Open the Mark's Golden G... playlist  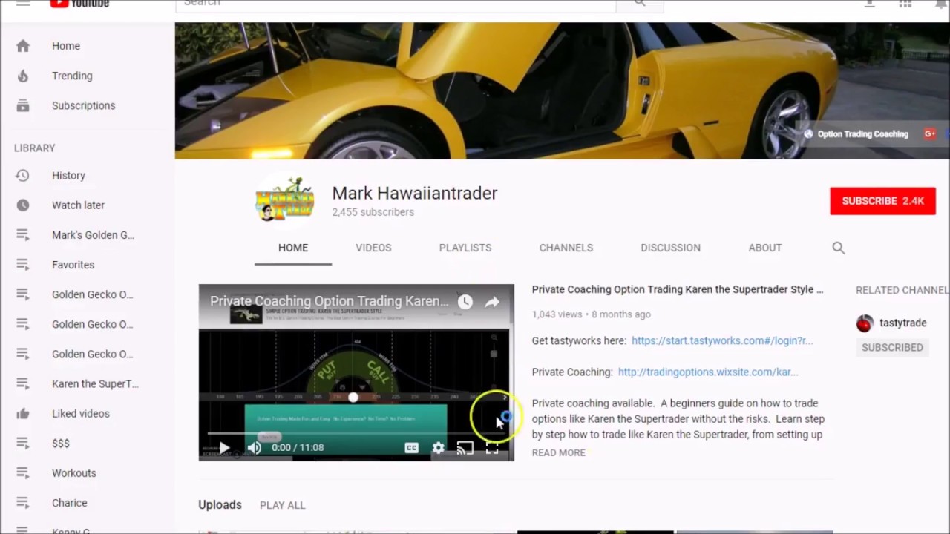[x=93, y=235]
